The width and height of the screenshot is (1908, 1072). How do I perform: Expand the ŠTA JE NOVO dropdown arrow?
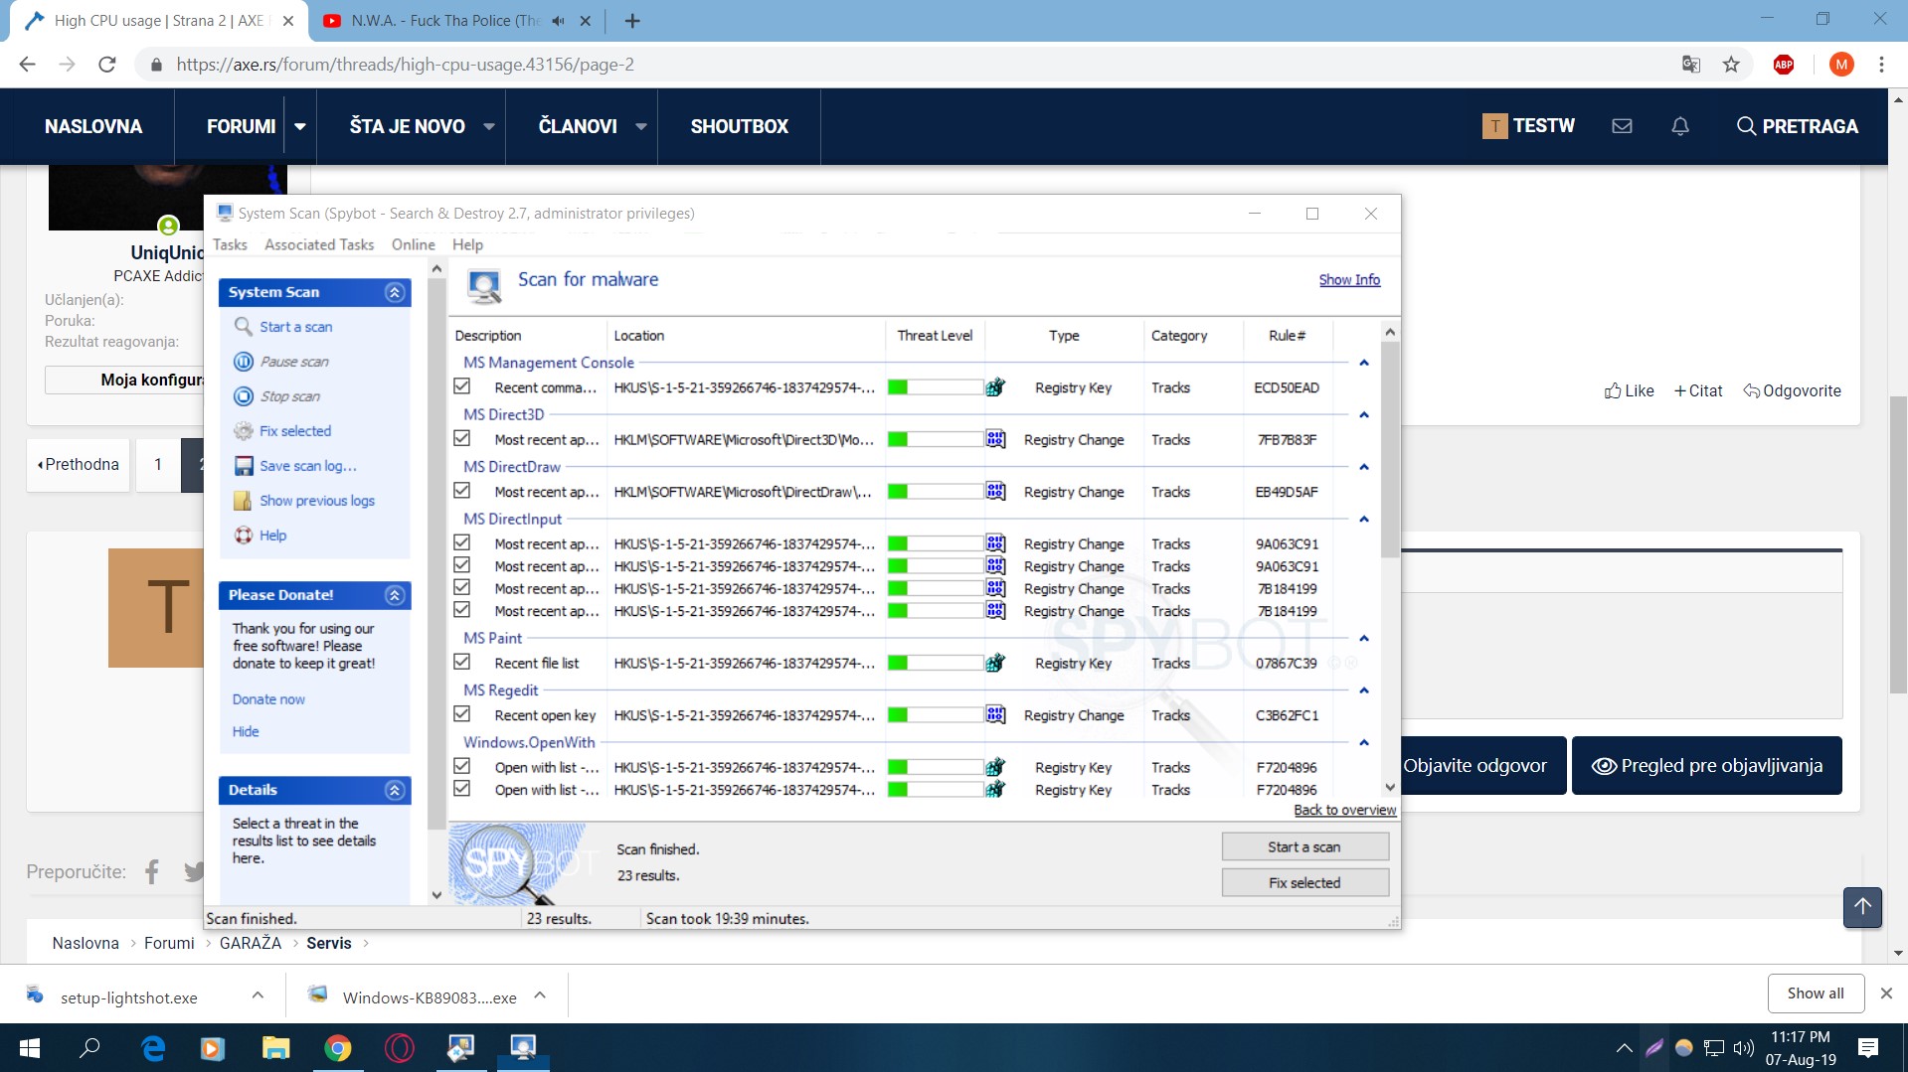point(489,126)
